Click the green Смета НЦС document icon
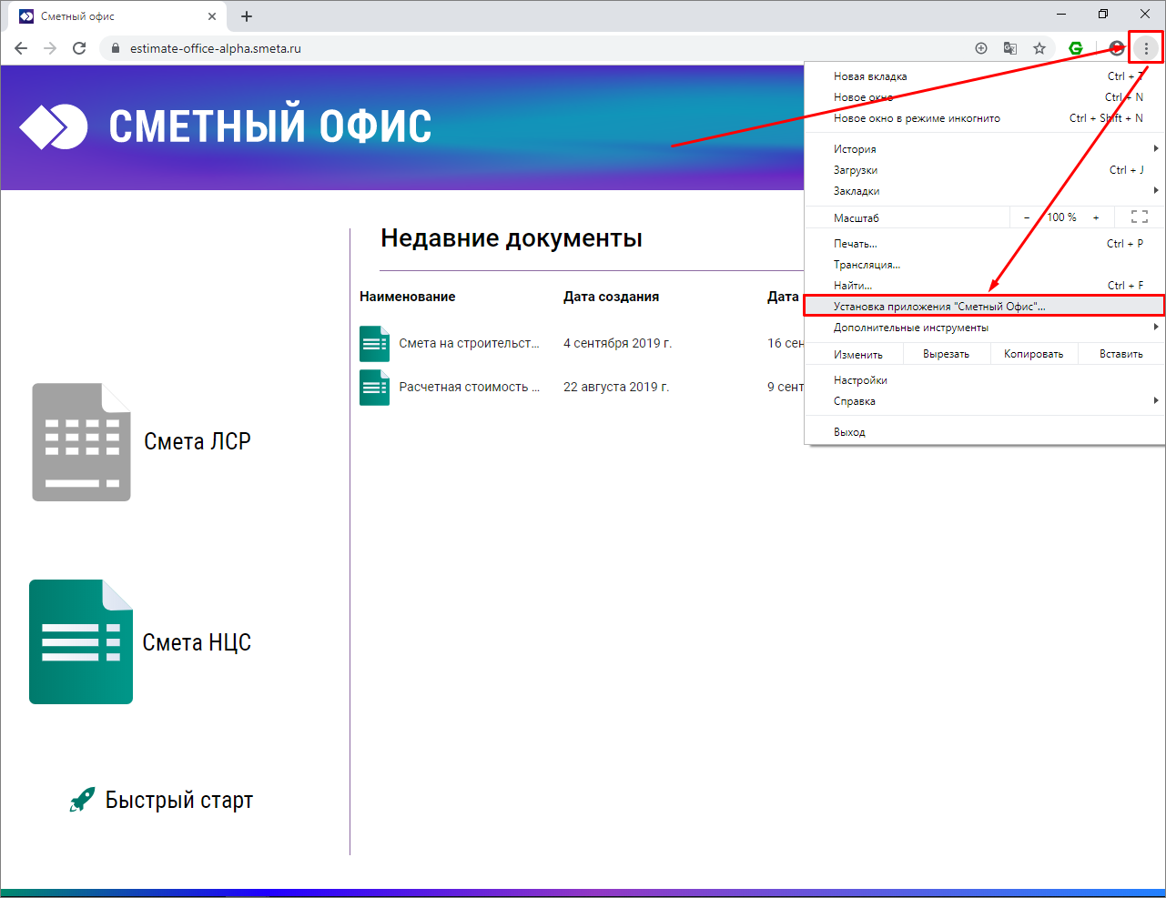 point(81,642)
